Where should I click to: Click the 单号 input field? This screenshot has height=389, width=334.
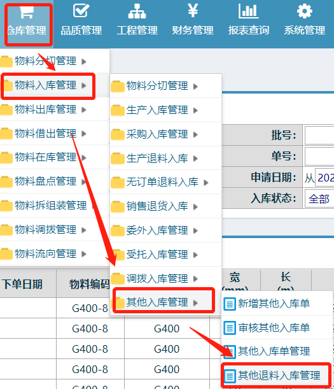[319, 156]
